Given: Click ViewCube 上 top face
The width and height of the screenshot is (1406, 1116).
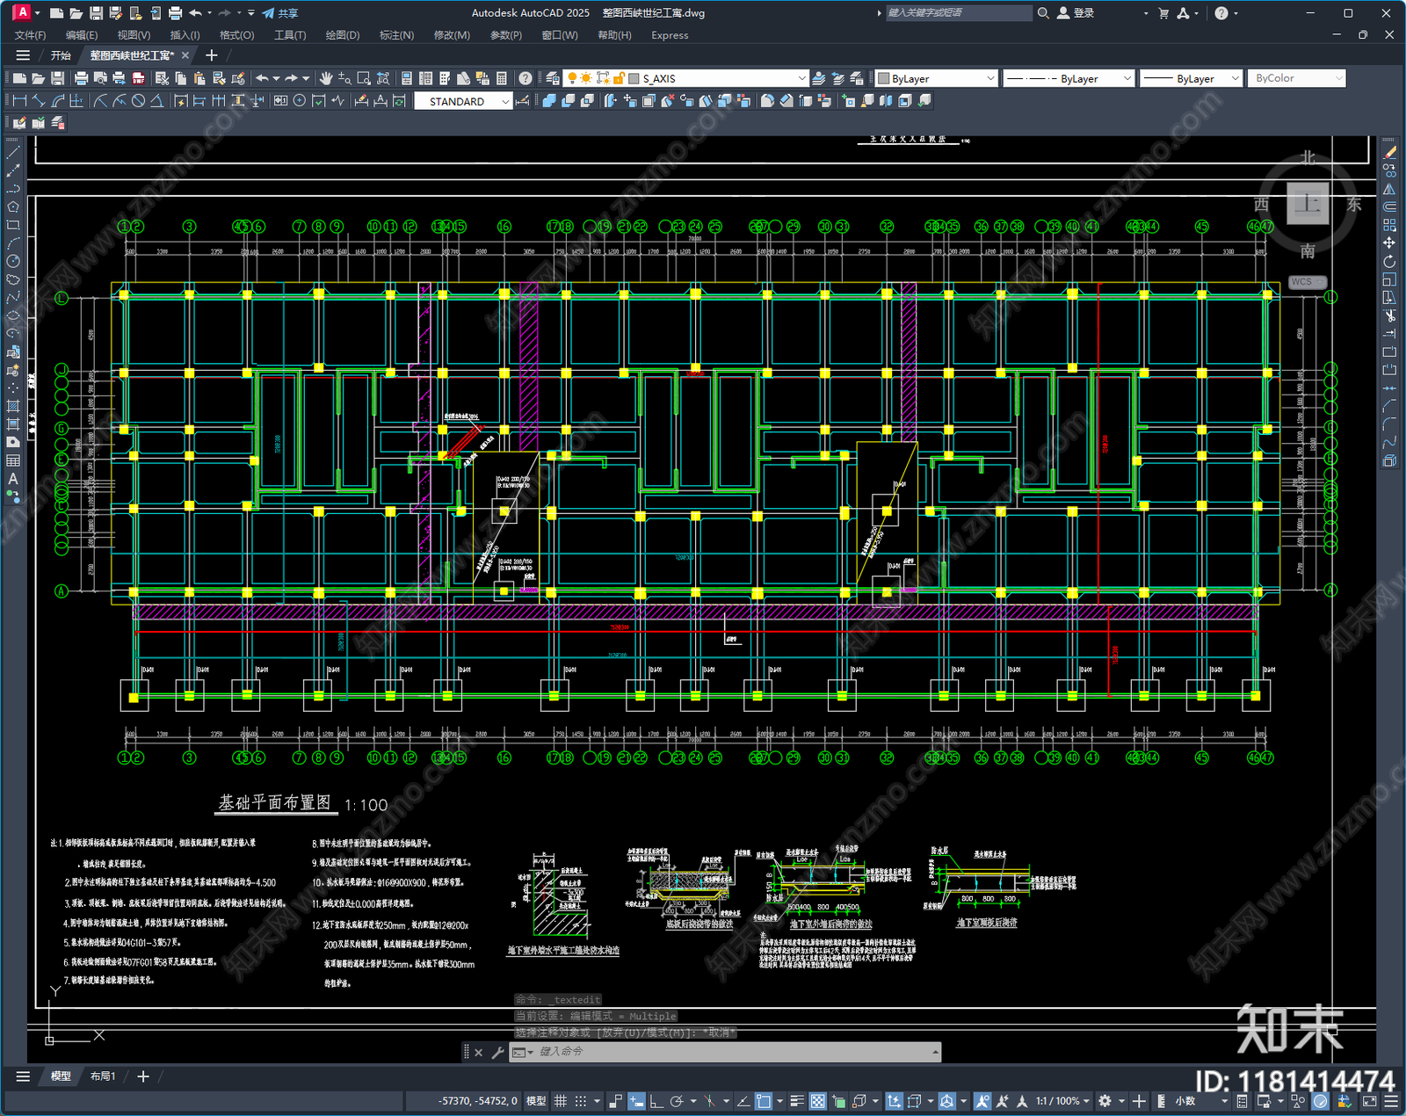Looking at the screenshot, I should click(x=1308, y=204).
